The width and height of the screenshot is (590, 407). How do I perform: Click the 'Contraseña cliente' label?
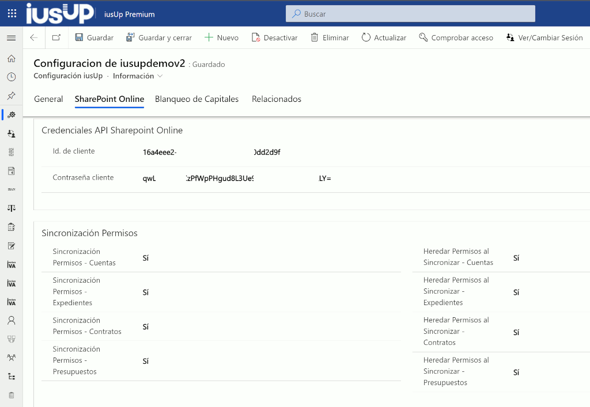click(83, 177)
